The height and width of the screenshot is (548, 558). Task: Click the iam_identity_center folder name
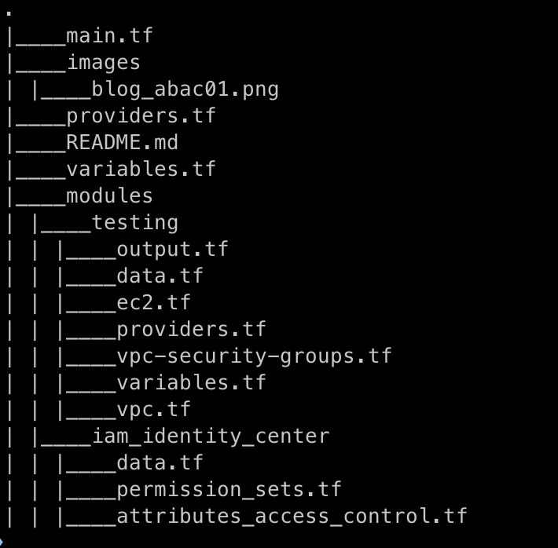pyautogui.click(x=211, y=436)
